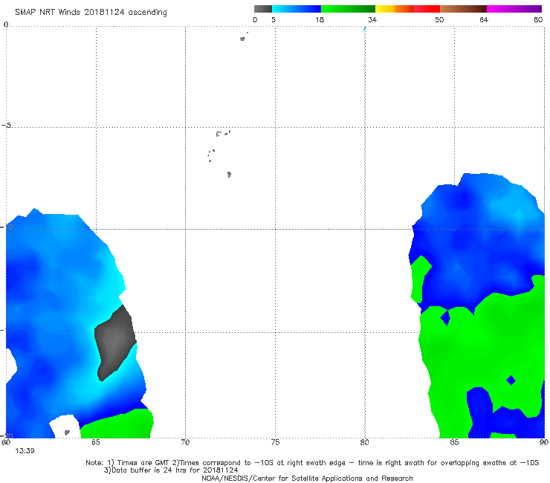
Task: Click the green wind area in the bottom-left swath
Action: (x=119, y=424)
